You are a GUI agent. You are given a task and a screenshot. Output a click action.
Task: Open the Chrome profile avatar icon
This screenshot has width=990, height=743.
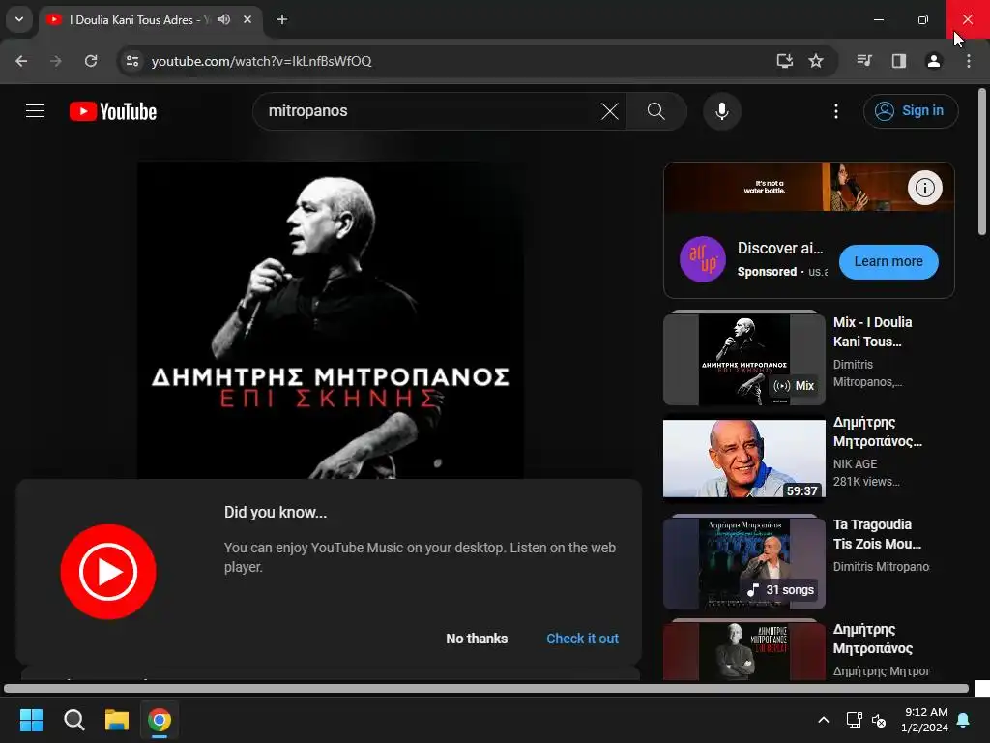pos(934,61)
